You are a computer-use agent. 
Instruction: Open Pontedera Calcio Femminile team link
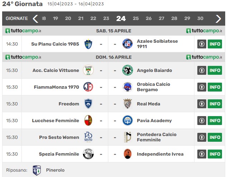click(x=157, y=137)
